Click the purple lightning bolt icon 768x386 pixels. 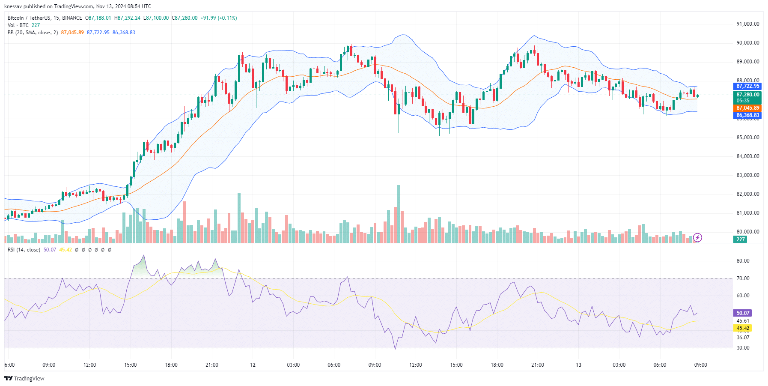point(697,237)
